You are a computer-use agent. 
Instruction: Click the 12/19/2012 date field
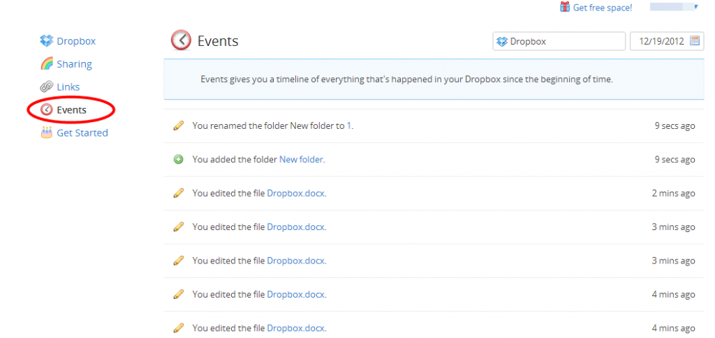667,41
